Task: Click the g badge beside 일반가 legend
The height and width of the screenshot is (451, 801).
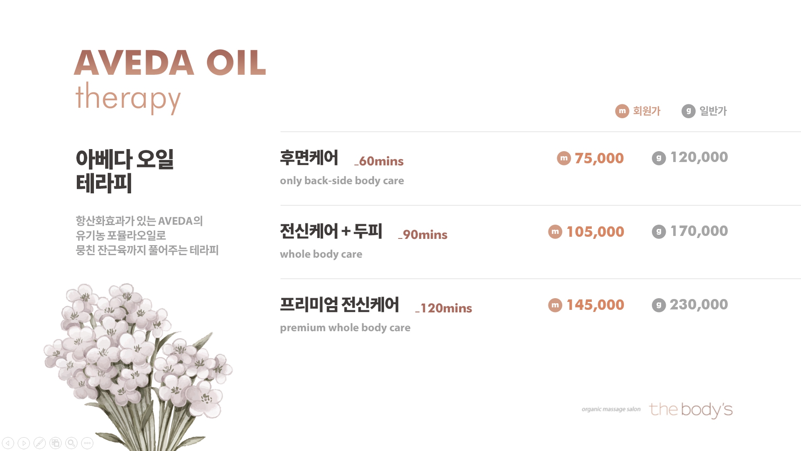Action: [x=688, y=111]
